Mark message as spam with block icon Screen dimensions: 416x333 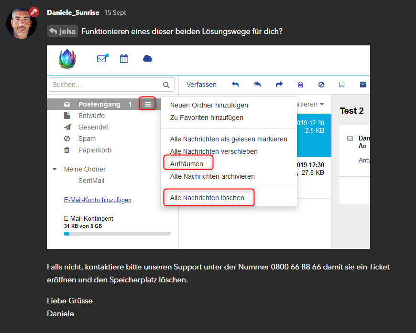pos(321,85)
